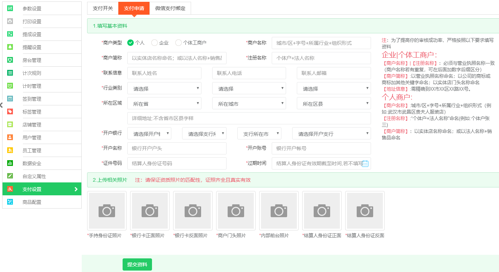The width and height of the screenshot is (499, 272).
Task: Focus the 商户简称 input field
Action: pyautogui.click(x=177, y=58)
